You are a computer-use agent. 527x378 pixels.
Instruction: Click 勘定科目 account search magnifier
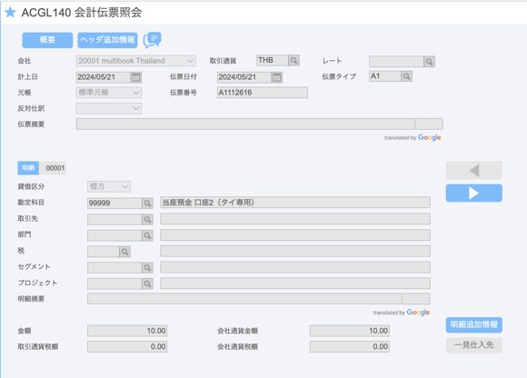pos(147,204)
